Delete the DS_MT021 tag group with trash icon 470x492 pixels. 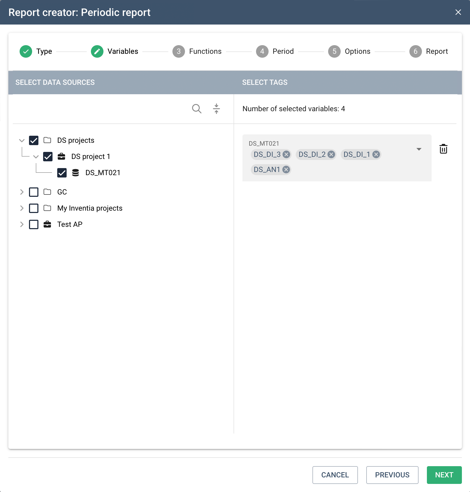(x=443, y=149)
